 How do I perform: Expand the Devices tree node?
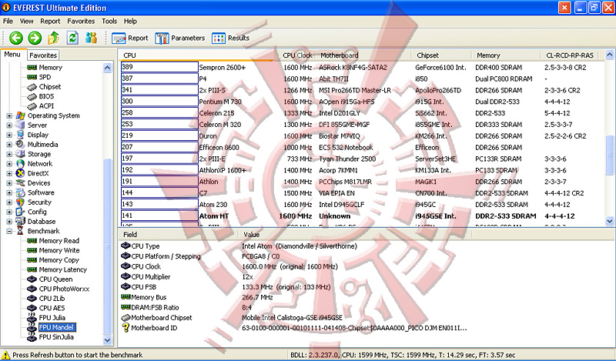[9, 183]
